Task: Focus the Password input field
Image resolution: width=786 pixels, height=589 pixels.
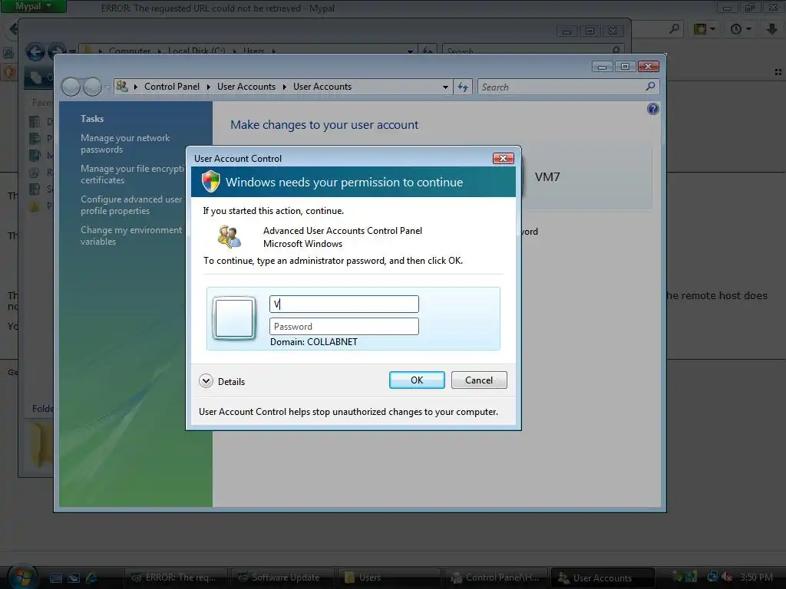Action: (x=344, y=327)
